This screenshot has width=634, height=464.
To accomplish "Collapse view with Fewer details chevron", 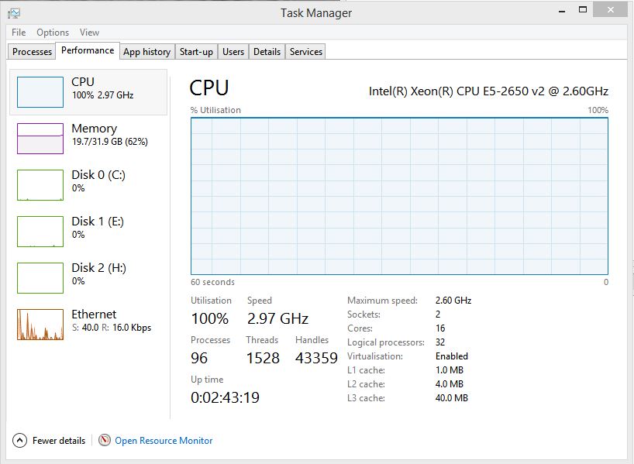I will pyautogui.click(x=20, y=440).
